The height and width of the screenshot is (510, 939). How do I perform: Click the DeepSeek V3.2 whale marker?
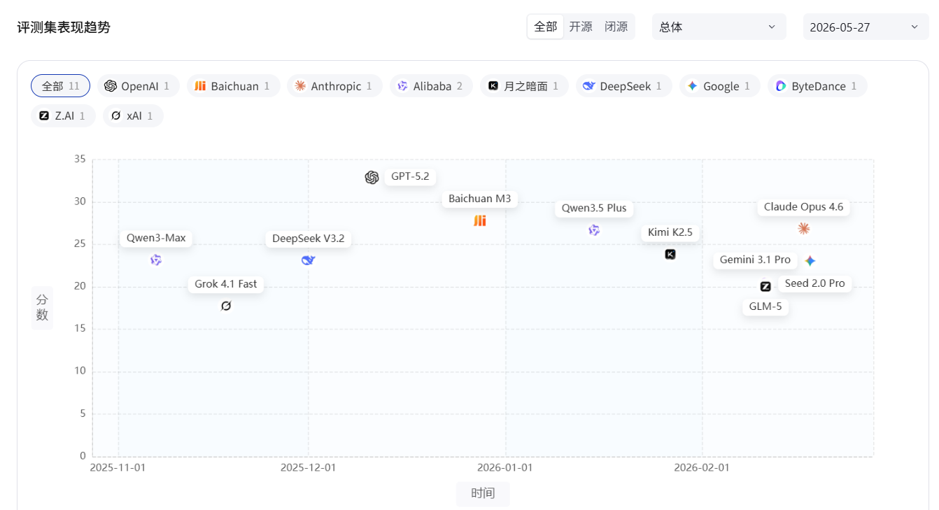[309, 260]
